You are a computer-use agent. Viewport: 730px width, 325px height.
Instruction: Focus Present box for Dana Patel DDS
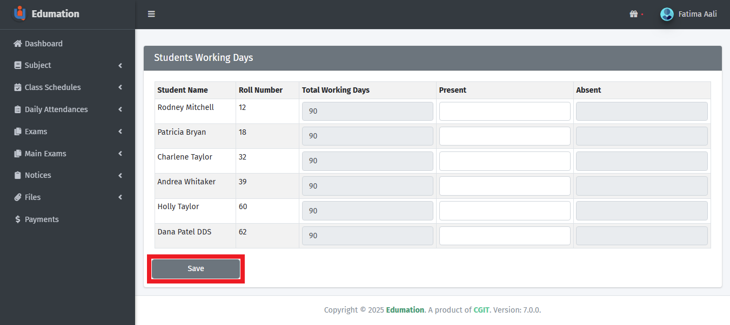tap(504, 236)
